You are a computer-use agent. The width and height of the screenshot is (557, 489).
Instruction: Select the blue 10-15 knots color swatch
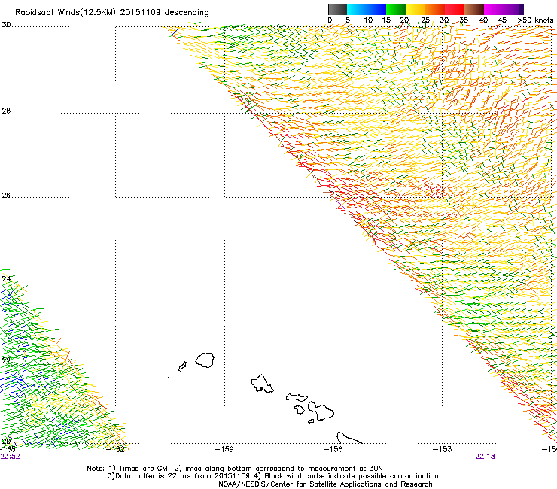[376, 9]
